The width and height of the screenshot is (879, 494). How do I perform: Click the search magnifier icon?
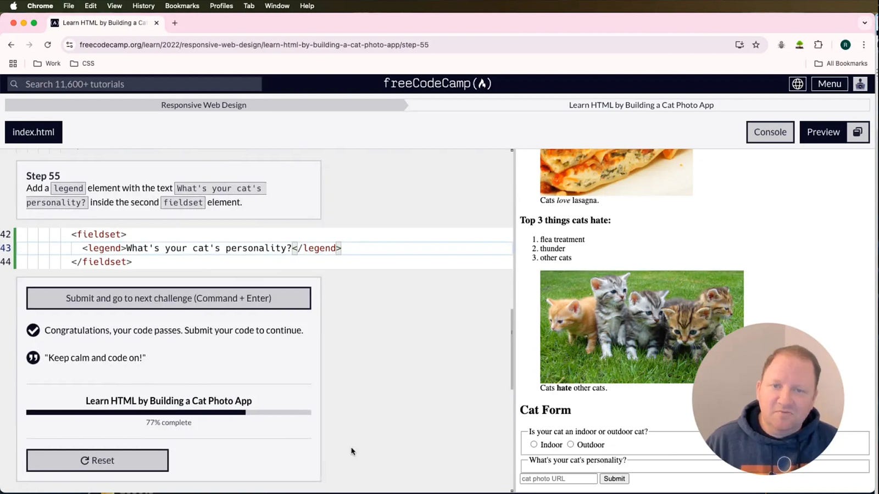point(14,84)
